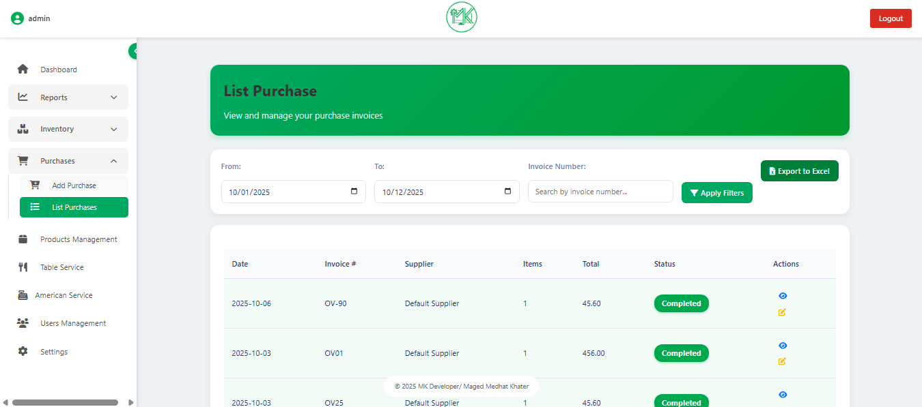Image resolution: width=922 pixels, height=407 pixels.
Task: View invoice OV01 details eye icon
Action: [783, 346]
